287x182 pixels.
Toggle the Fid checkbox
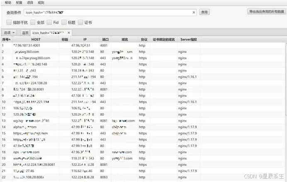click(x=49, y=22)
